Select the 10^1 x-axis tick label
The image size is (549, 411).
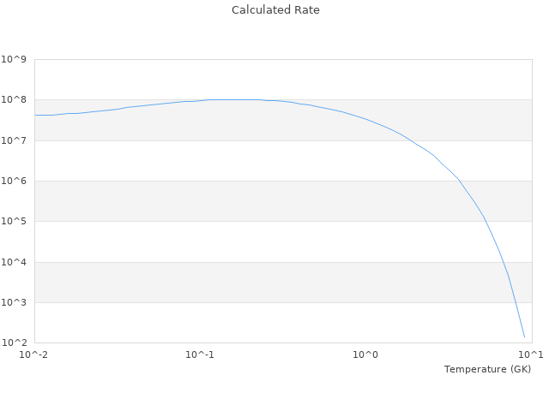click(x=531, y=355)
